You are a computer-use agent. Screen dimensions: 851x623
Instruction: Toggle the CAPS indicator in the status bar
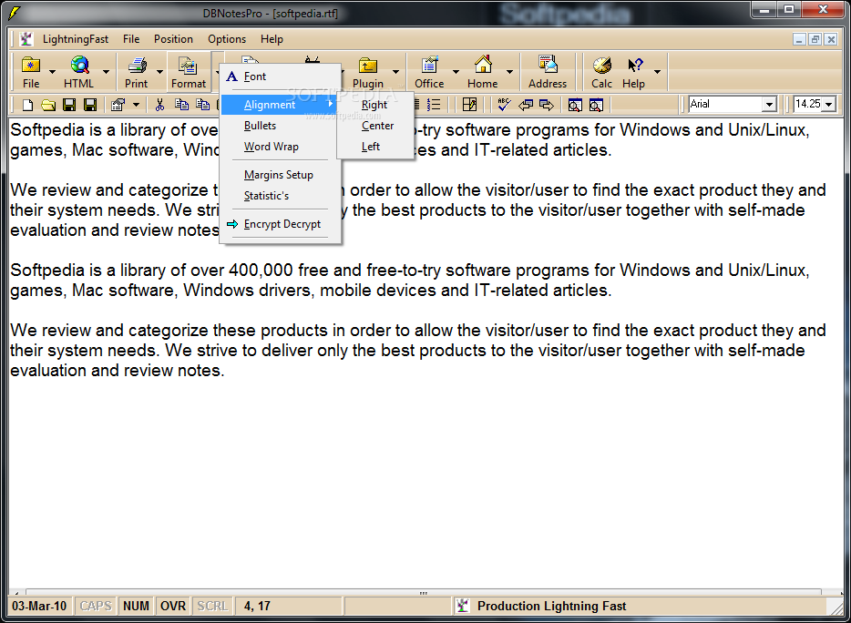(96, 606)
